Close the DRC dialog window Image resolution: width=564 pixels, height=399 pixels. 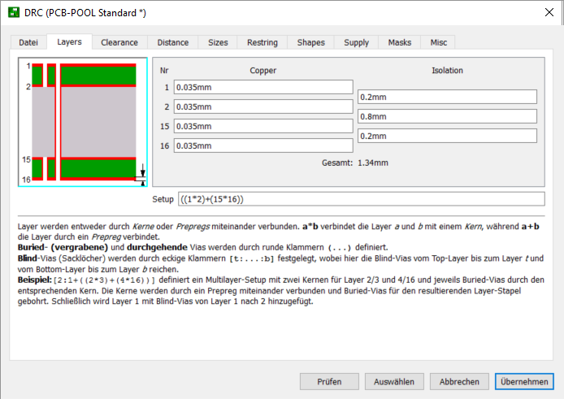click(549, 12)
